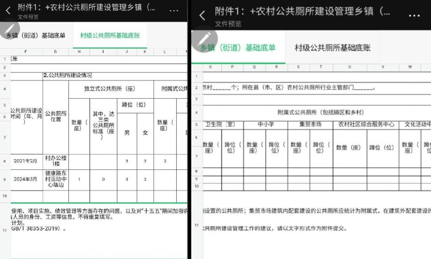This screenshot has width=431, height=259.
Task: Click the '中小学' header cell
Action: [266, 125]
